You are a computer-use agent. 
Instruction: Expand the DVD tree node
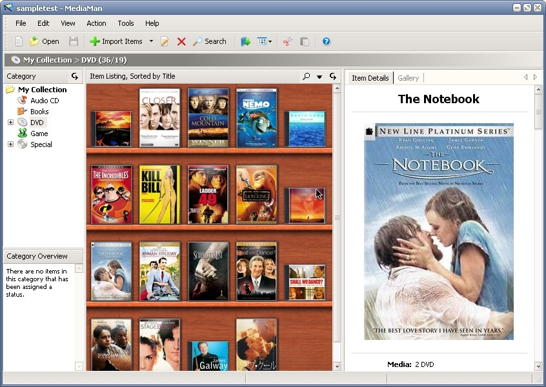tap(10, 122)
